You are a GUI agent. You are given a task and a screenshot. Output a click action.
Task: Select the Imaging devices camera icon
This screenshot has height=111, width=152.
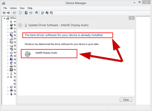click(11, 49)
